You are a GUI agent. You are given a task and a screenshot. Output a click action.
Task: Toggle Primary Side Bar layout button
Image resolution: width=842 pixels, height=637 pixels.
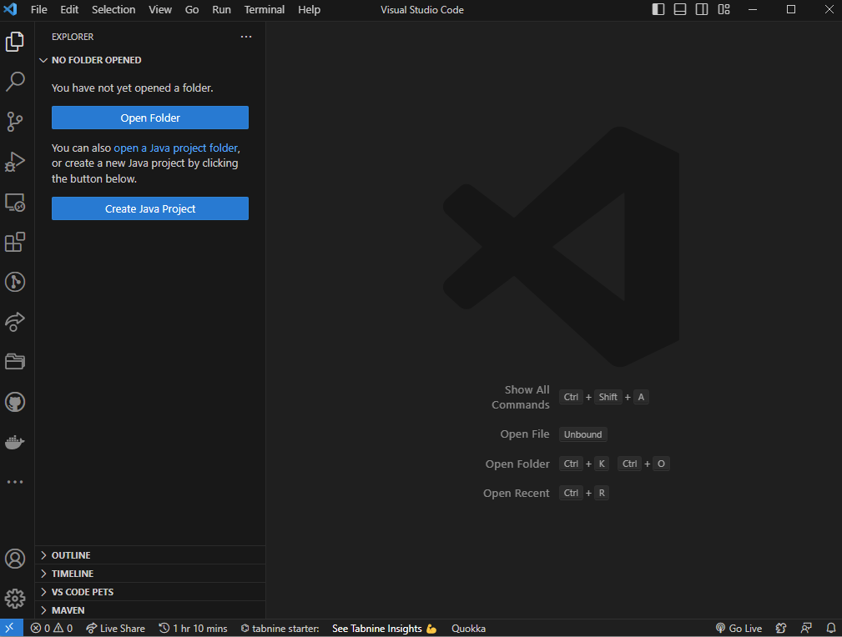(658, 9)
